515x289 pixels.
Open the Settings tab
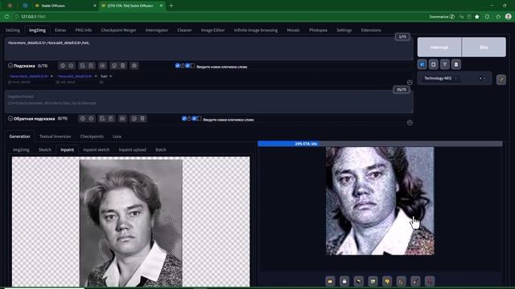point(344,31)
